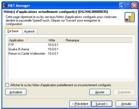Close the NAT Manager window
This screenshot has width=139, height=109.
pyautogui.click(x=134, y=6)
